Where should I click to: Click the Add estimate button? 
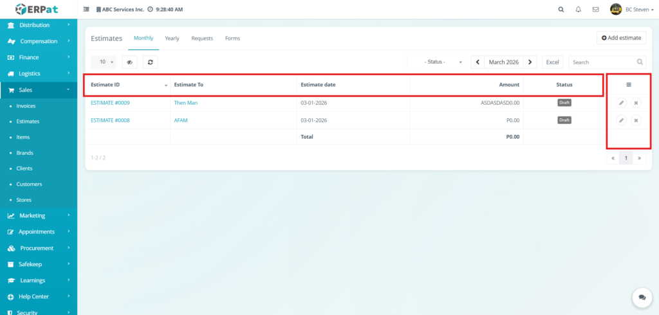click(x=621, y=38)
